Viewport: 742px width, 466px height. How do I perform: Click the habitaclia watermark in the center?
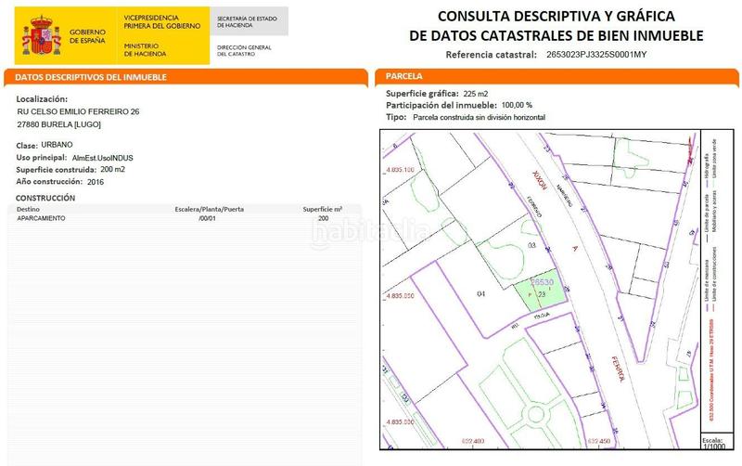click(371, 232)
